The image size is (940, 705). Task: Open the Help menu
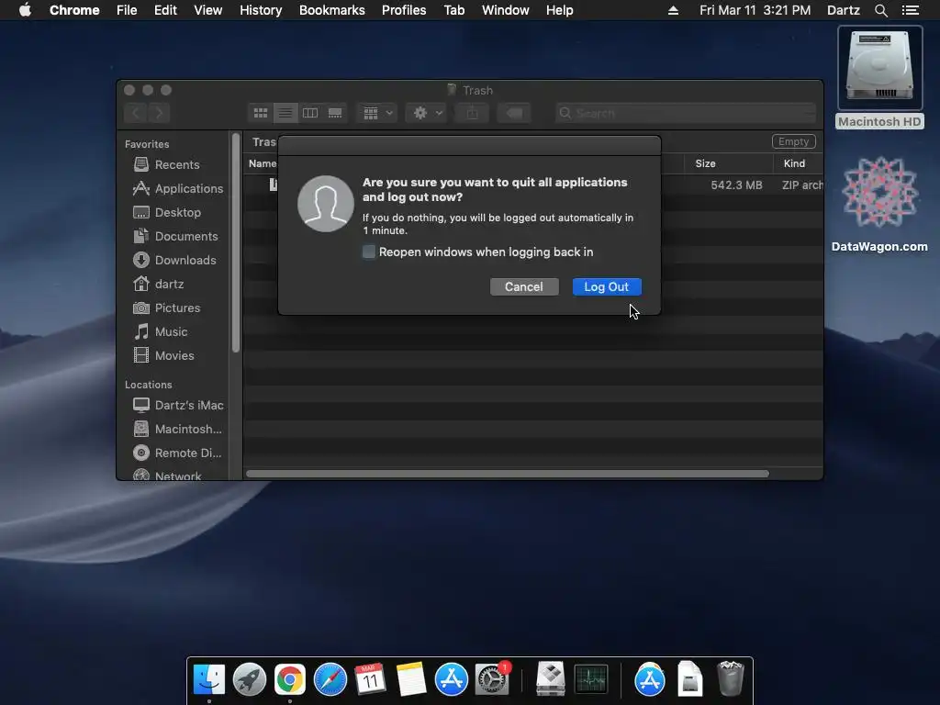point(559,10)
